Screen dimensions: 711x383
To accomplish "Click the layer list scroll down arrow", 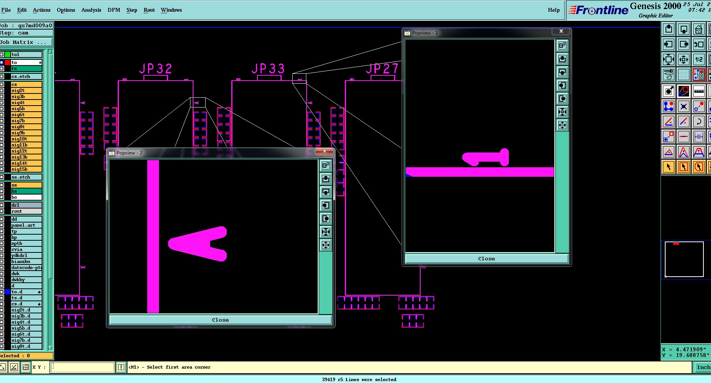I will click(50, 348).
